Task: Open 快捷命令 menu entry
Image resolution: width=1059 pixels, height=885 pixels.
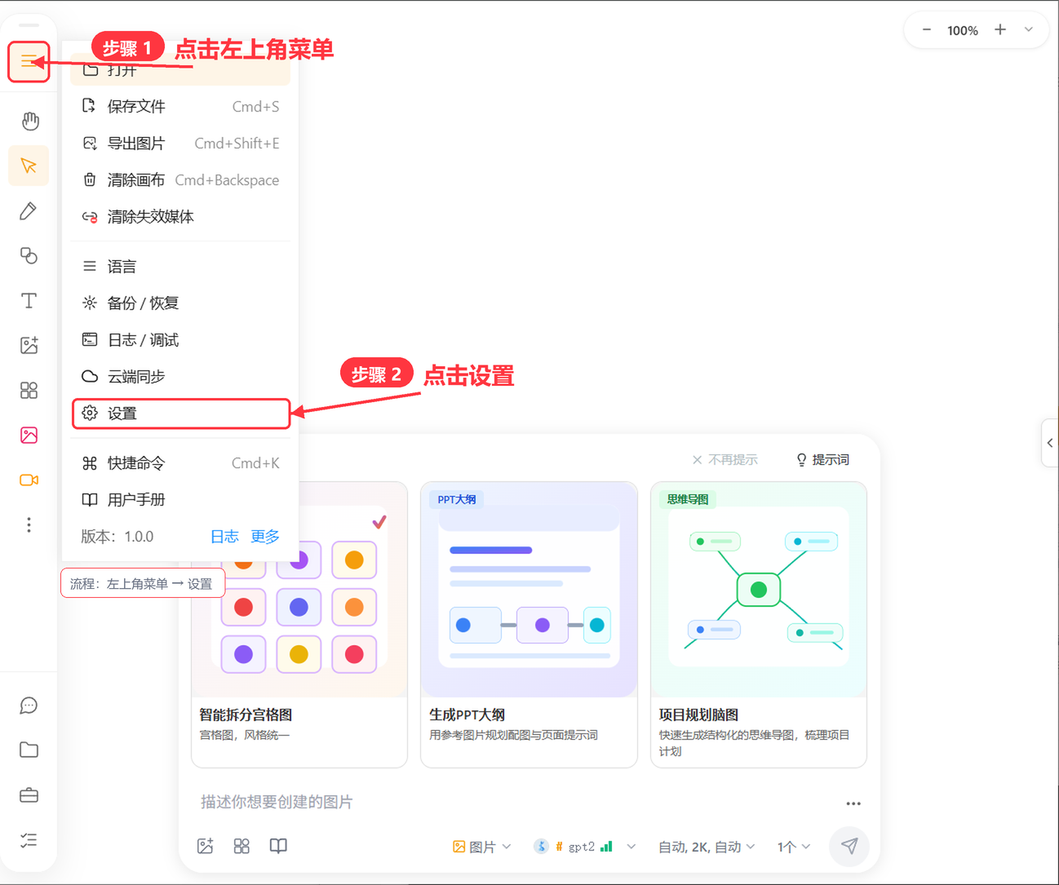Action: (x=180, y=463)
